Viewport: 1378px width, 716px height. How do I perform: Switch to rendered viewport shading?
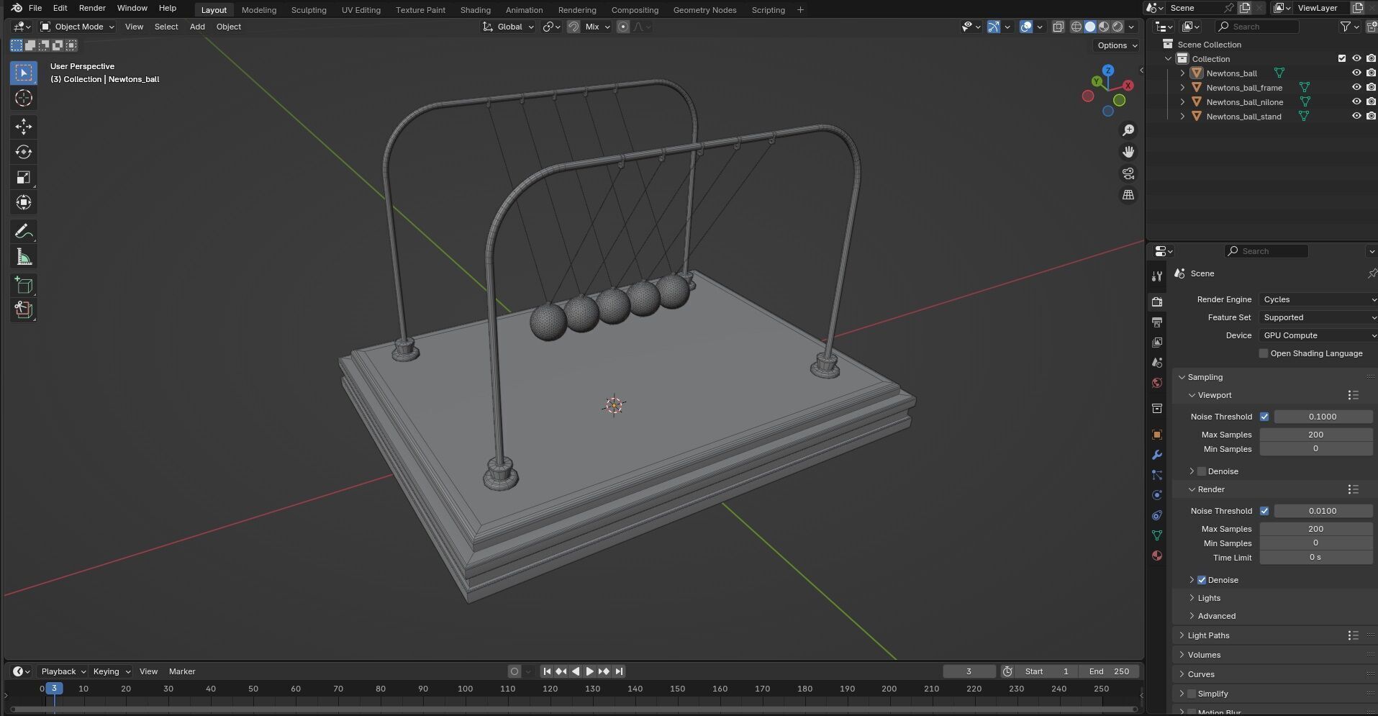(x=1118, y=27)
